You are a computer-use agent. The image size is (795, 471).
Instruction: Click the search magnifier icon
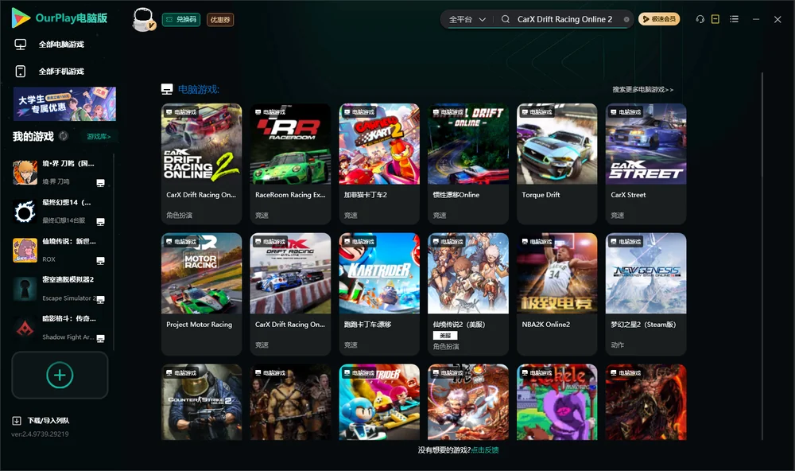pos(506,19)
